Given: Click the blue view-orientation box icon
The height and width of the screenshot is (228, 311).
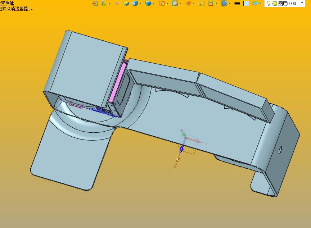Looking at the screenshot, I should click(x=148, y=3).
